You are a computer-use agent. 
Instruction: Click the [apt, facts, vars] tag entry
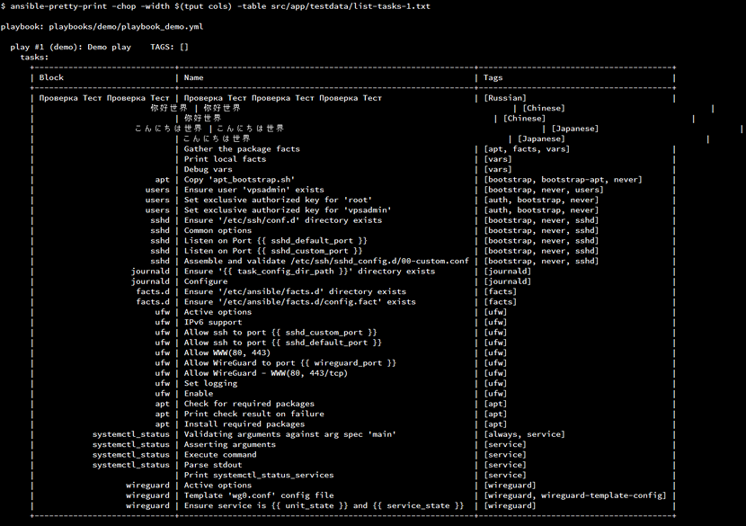coord(524,149)
